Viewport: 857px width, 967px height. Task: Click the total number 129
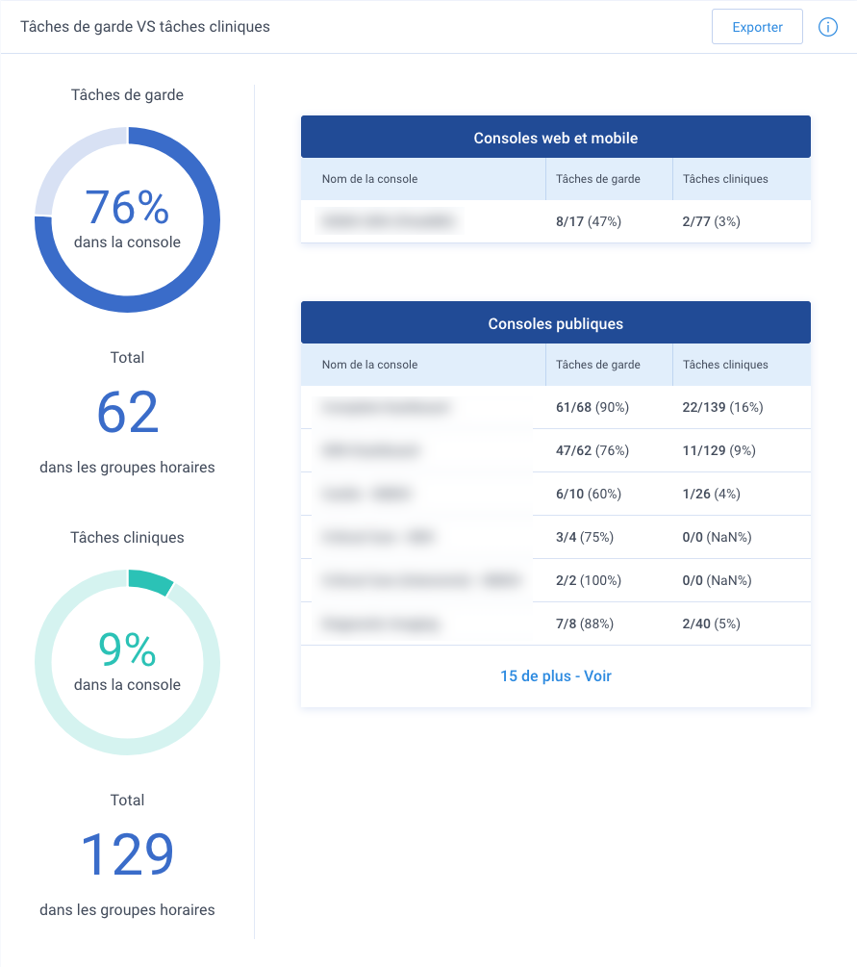128,854
